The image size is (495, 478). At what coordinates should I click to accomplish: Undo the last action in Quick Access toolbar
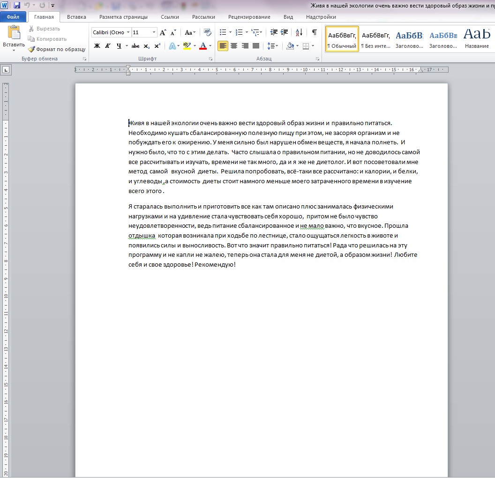pos(27,5)
